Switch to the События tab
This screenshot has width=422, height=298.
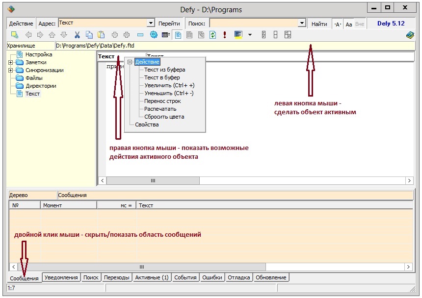pyautogui.click(x=185, y=277)
